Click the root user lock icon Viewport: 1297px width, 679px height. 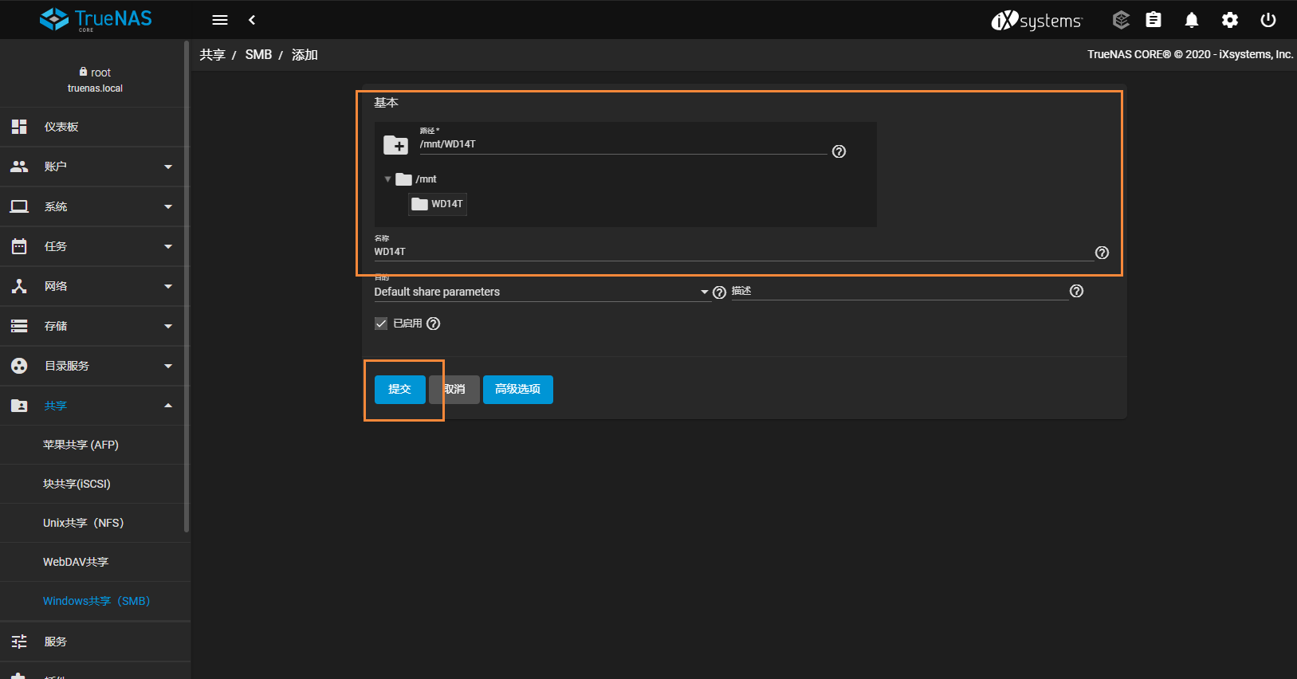tap(83, 72)
